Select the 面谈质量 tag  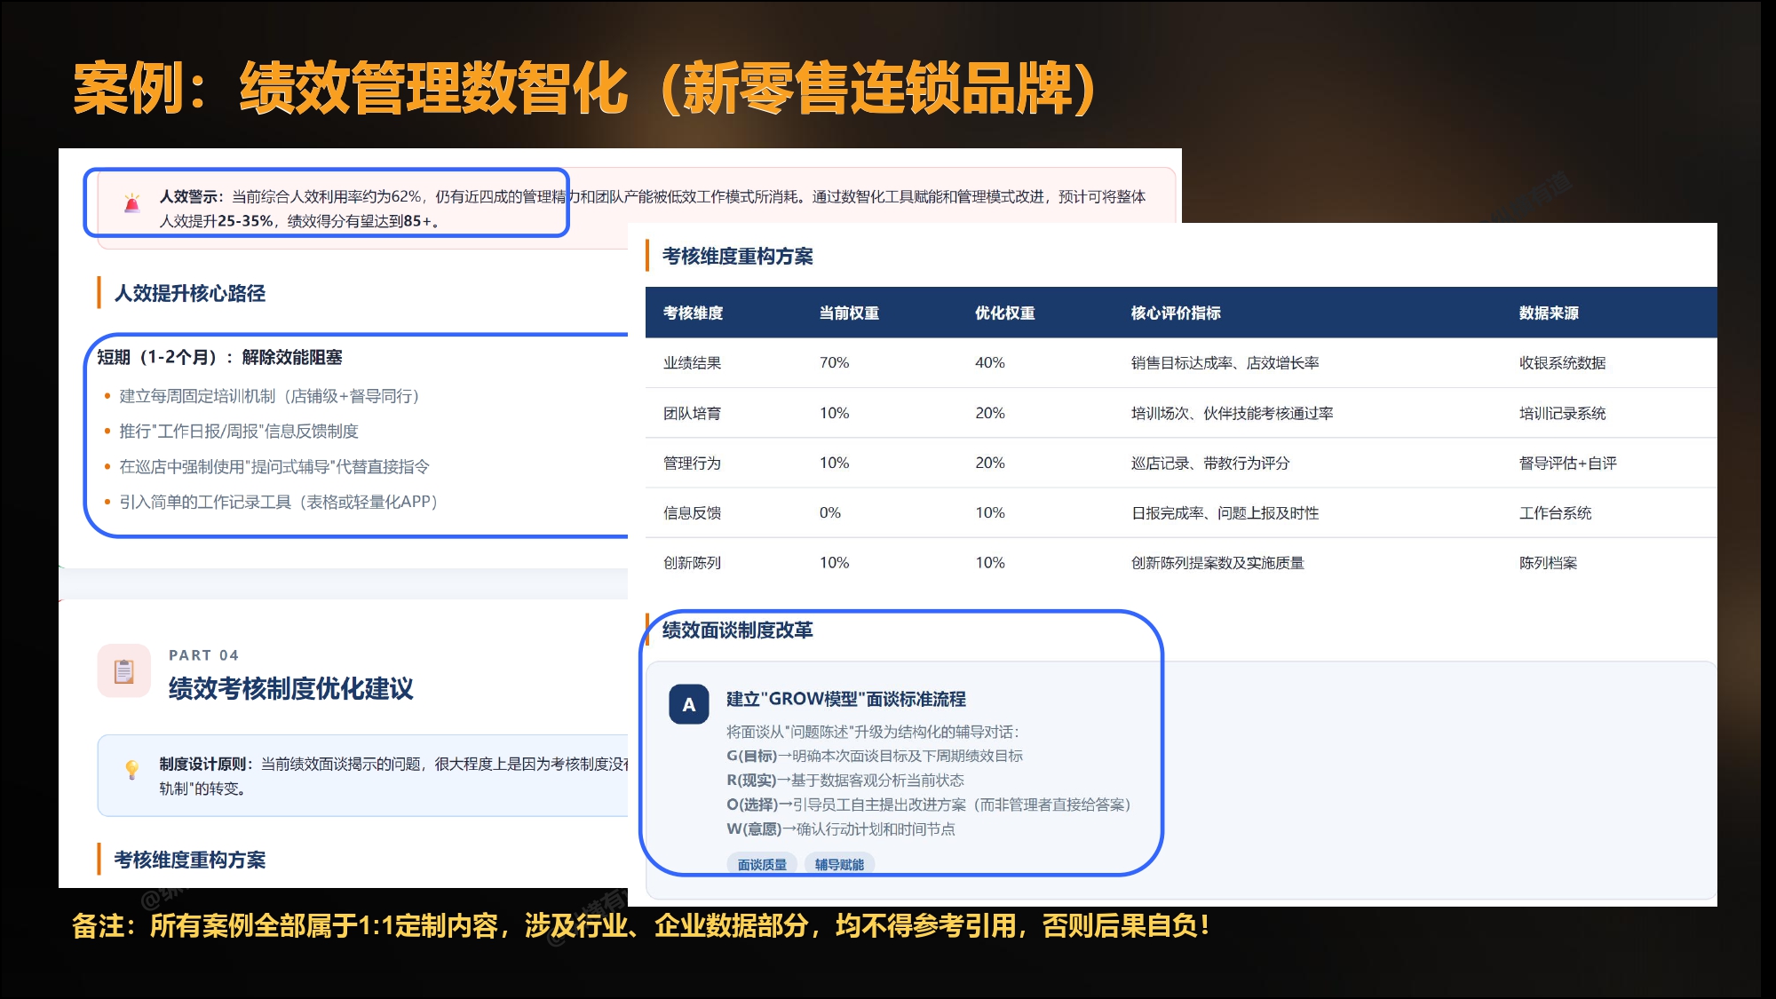[x=762, y=864]
